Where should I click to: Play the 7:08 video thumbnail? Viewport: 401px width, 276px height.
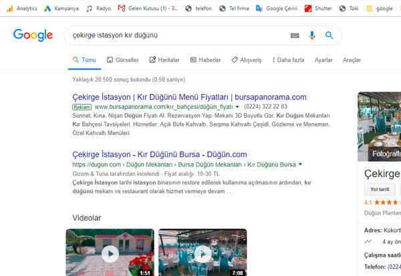pyautogui.click(x=203, y=253)
